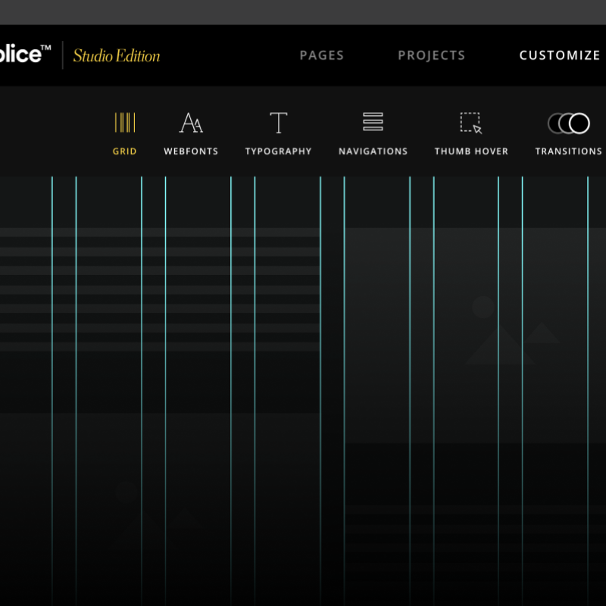Select the Grid column bars icon
This screenshot has height=606, width=606.
125,123
